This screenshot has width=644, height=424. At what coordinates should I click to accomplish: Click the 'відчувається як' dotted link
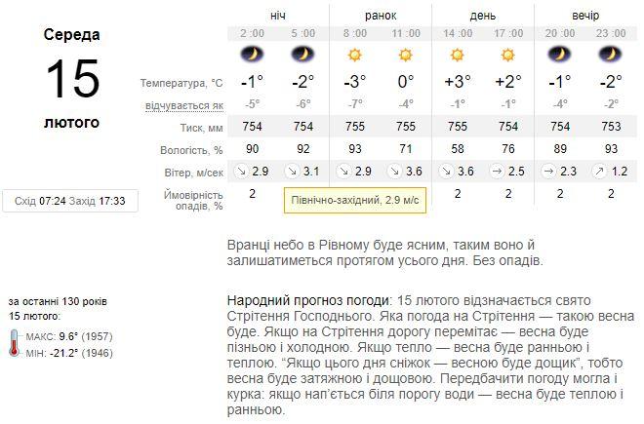pyautogui.click(x=184, y=106)
